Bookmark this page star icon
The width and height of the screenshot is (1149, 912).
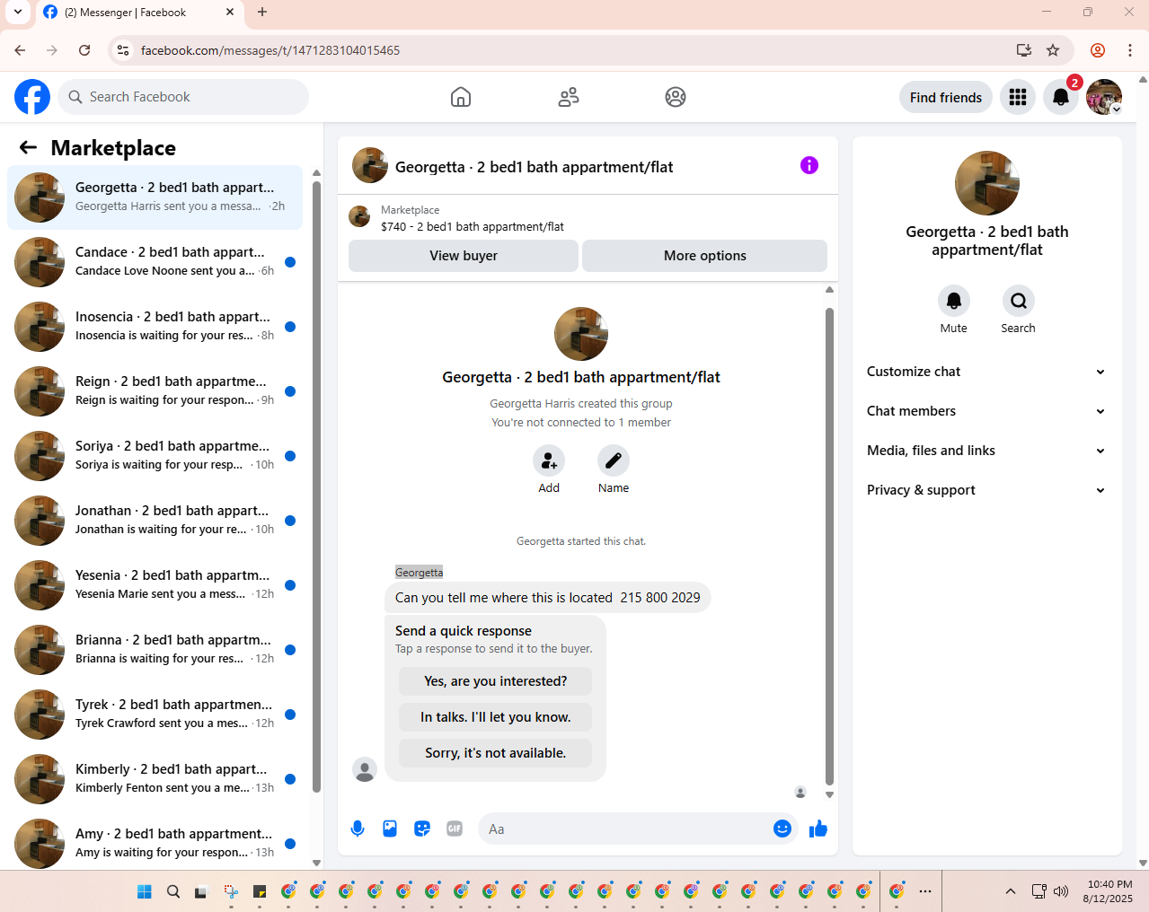pyautogui.click(x=1053, y=50)
